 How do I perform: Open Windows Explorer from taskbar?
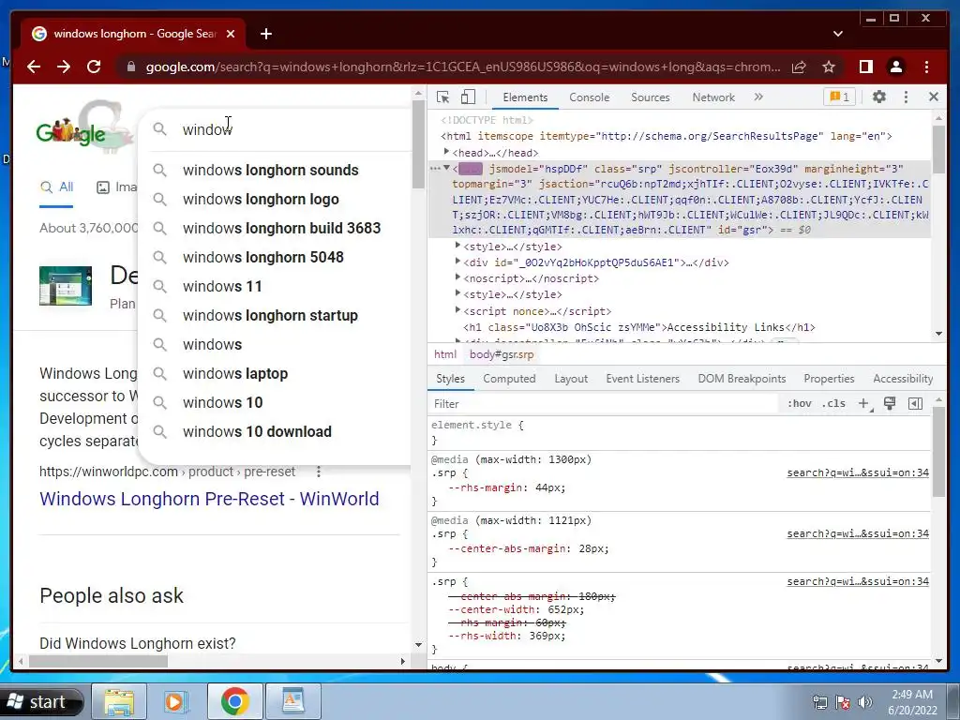119,701
